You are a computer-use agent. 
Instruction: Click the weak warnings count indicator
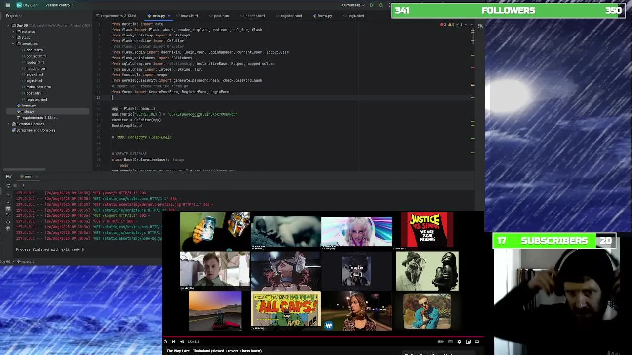click(459, 24)
